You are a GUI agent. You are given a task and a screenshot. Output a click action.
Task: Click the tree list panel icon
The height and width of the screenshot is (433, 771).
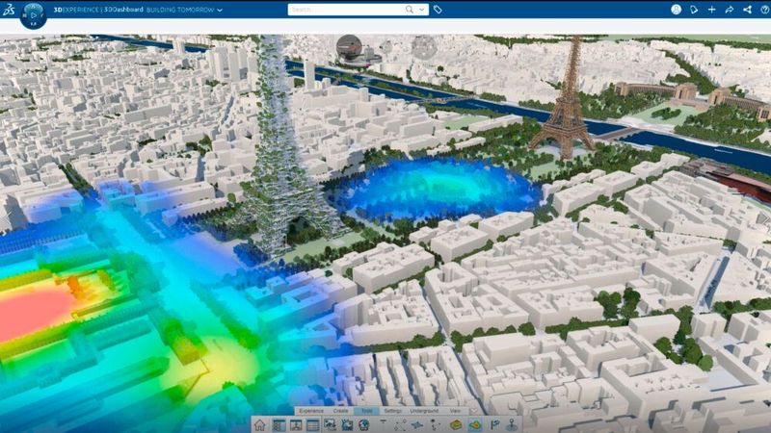coord(279,425)
